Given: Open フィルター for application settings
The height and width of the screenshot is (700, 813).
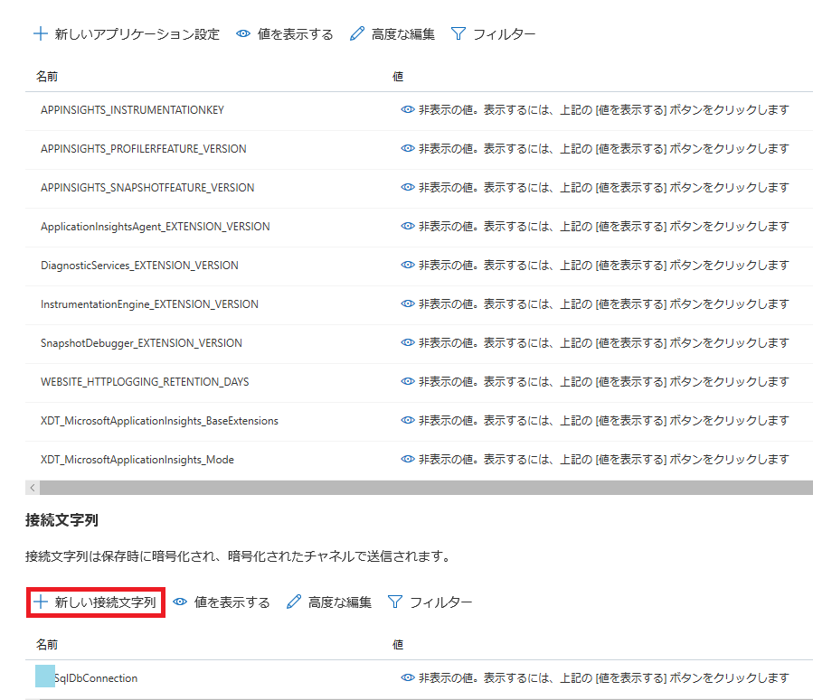Looking at the screenshot, I should click(504, 34).
